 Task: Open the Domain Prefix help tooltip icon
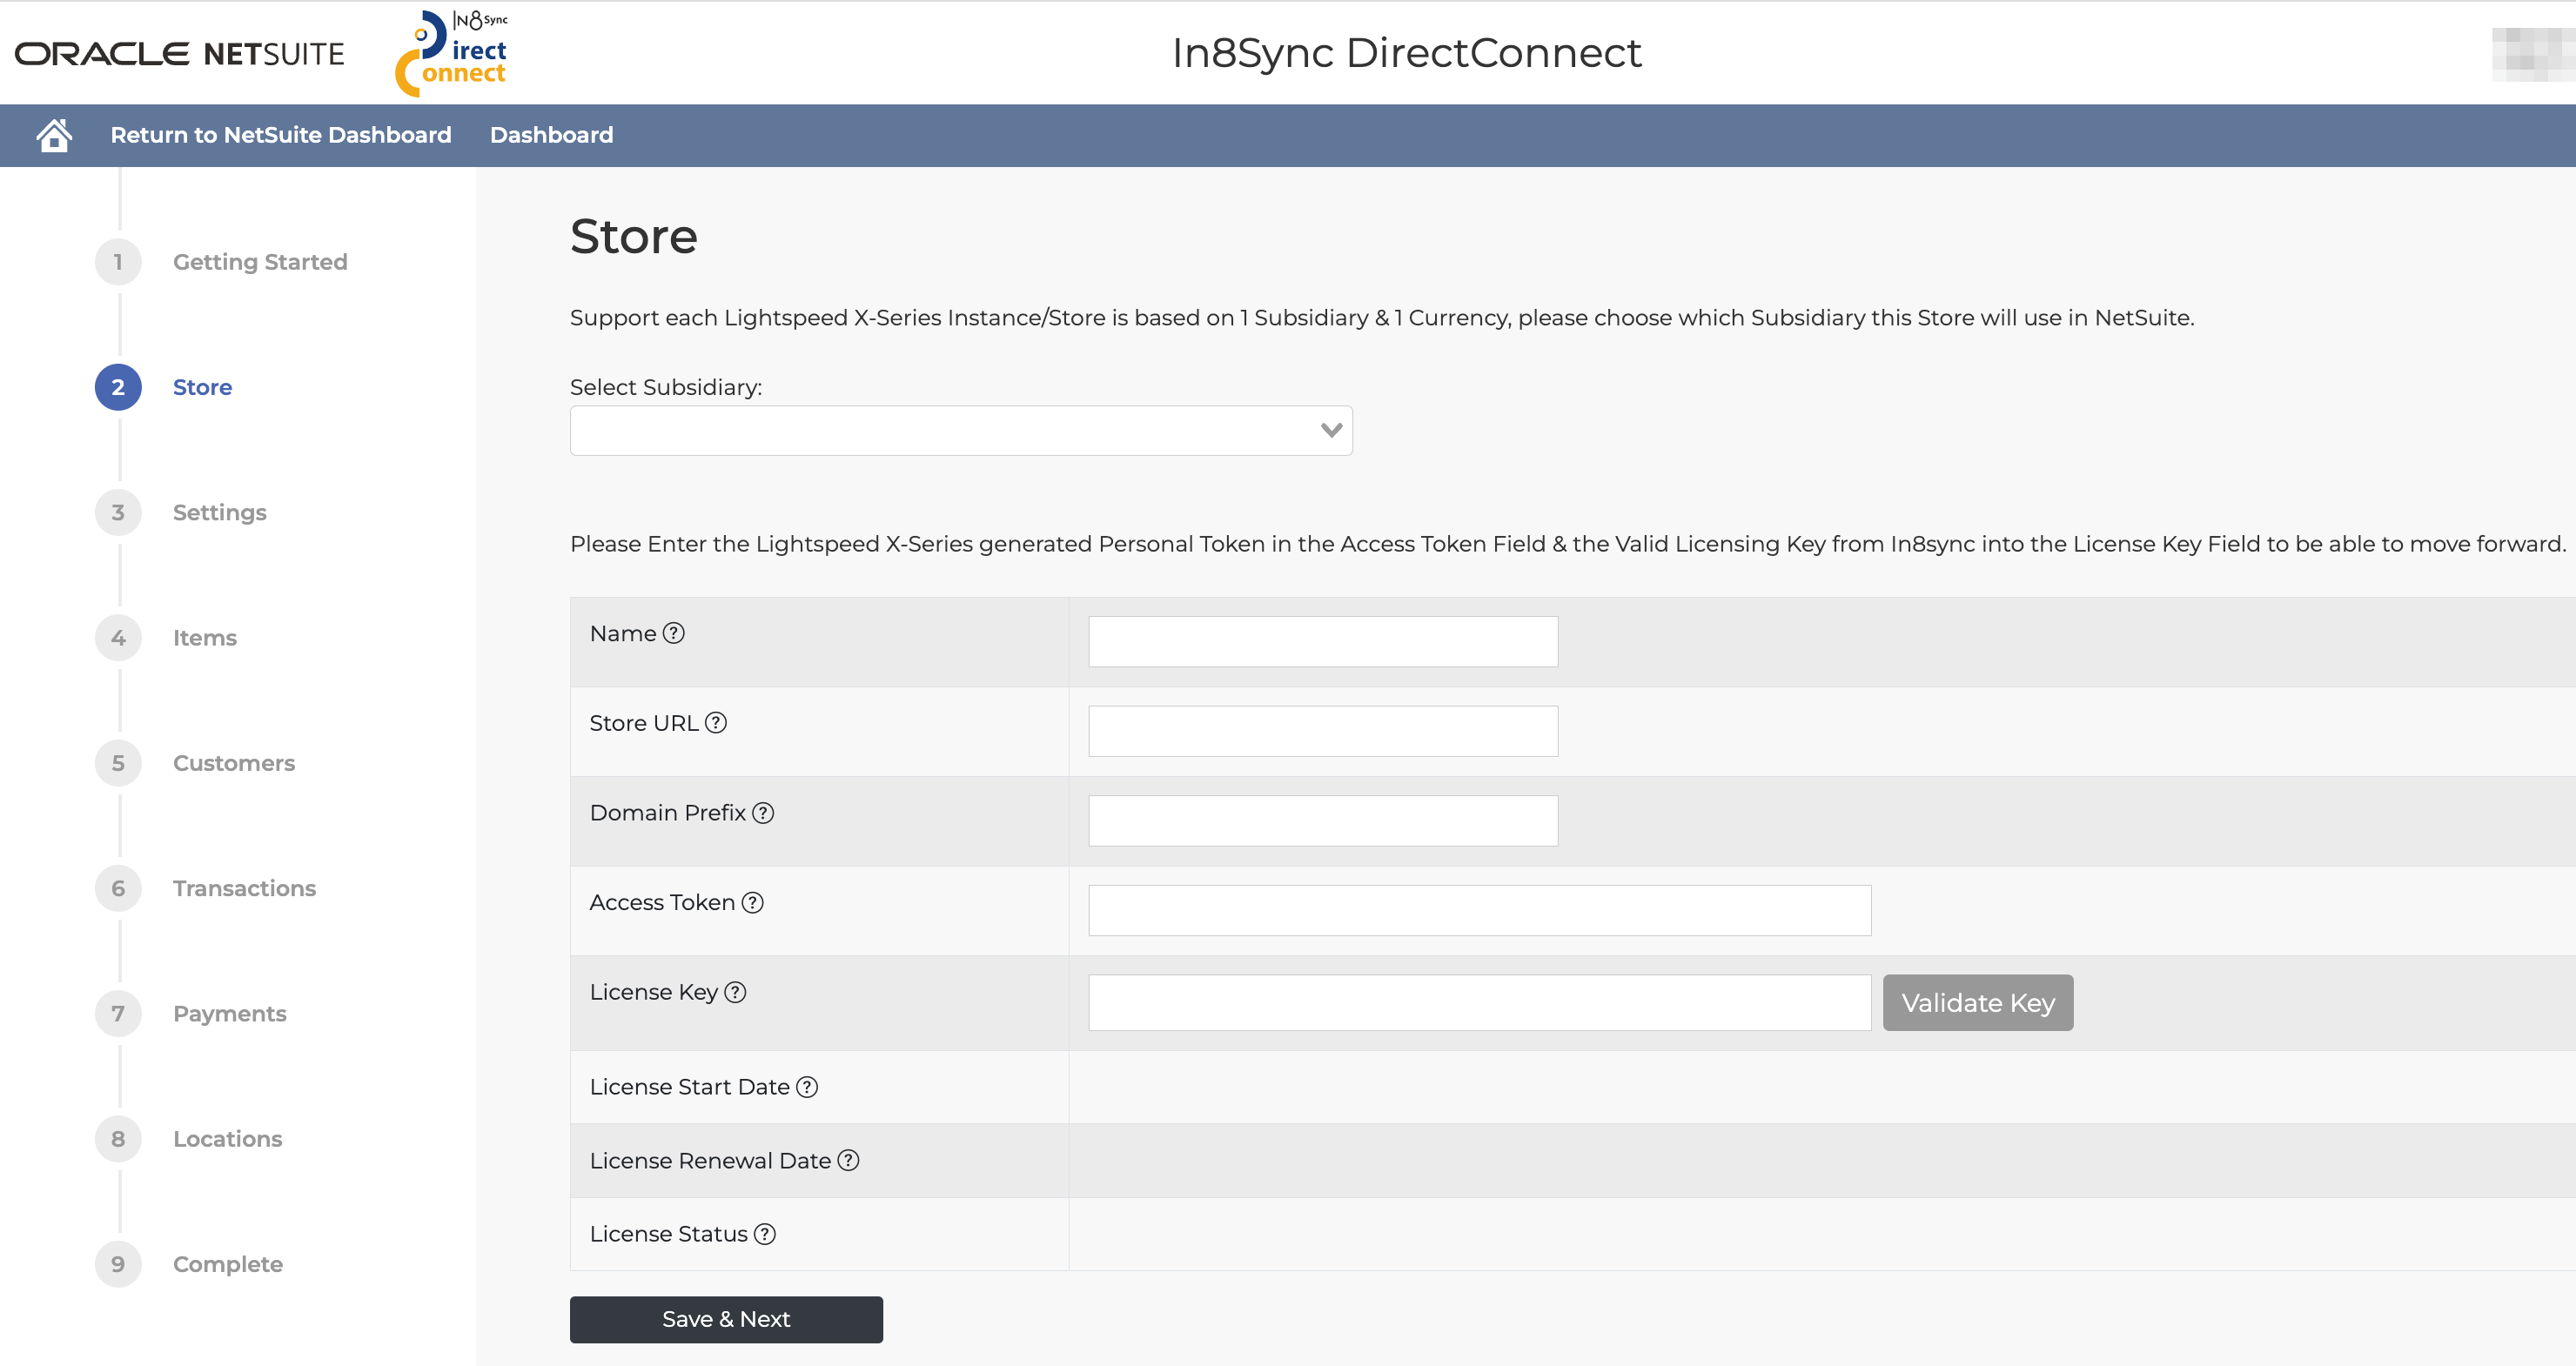tap(763, 813)
